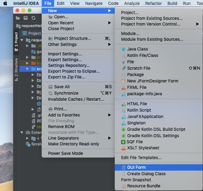Image resolution: width=203 pixels, height=191 pixels.
Task: Click Close Project in File menu
Action: point(78,29)
